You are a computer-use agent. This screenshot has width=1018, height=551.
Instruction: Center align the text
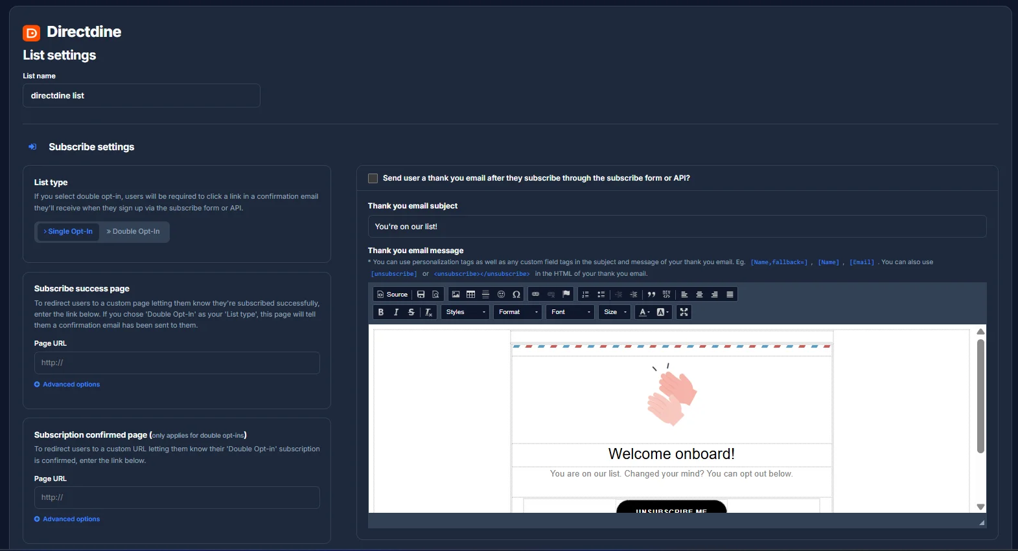tap(699, 295)
